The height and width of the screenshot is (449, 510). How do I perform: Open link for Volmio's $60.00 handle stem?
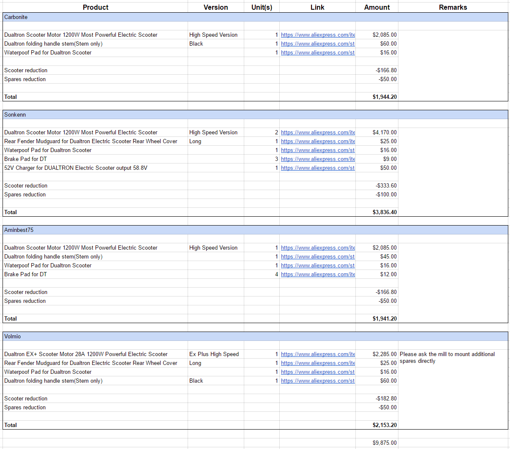click(x=318, y=381)
